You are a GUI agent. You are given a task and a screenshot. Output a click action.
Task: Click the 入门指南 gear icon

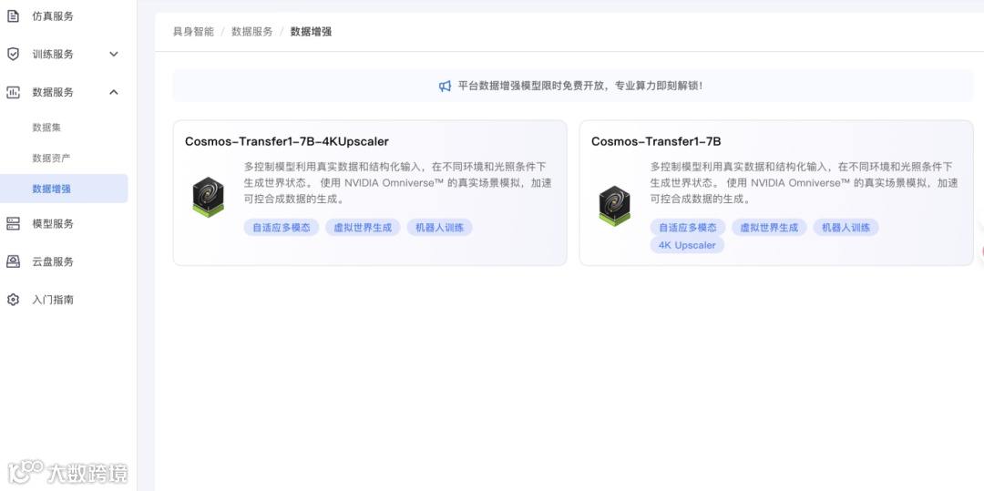coord(13,300)
